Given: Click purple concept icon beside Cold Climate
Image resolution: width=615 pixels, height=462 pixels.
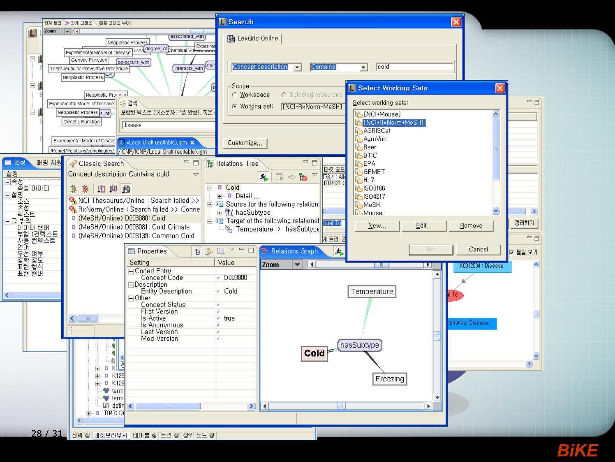Looking at the screenshot, I should (x=74, y=227).
